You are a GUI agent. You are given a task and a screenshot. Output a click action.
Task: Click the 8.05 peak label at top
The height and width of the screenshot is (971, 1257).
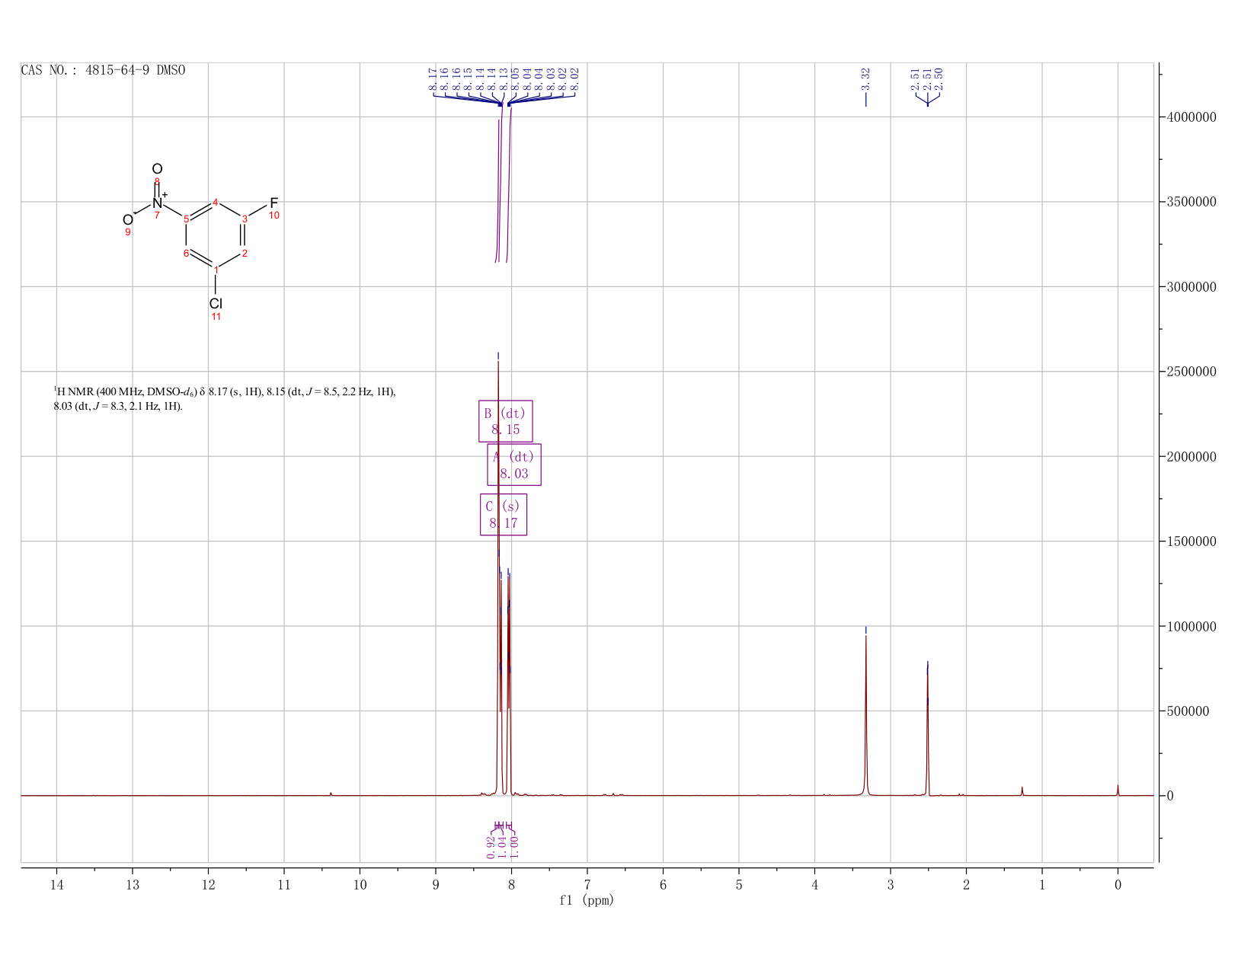(515, 78)
